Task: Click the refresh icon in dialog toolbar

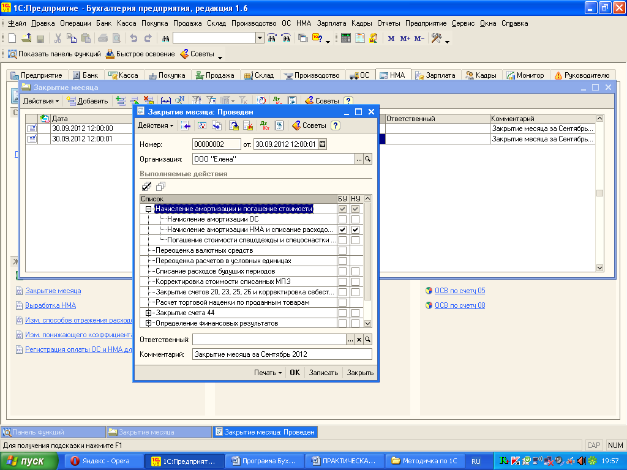Action: coord(202,125)
